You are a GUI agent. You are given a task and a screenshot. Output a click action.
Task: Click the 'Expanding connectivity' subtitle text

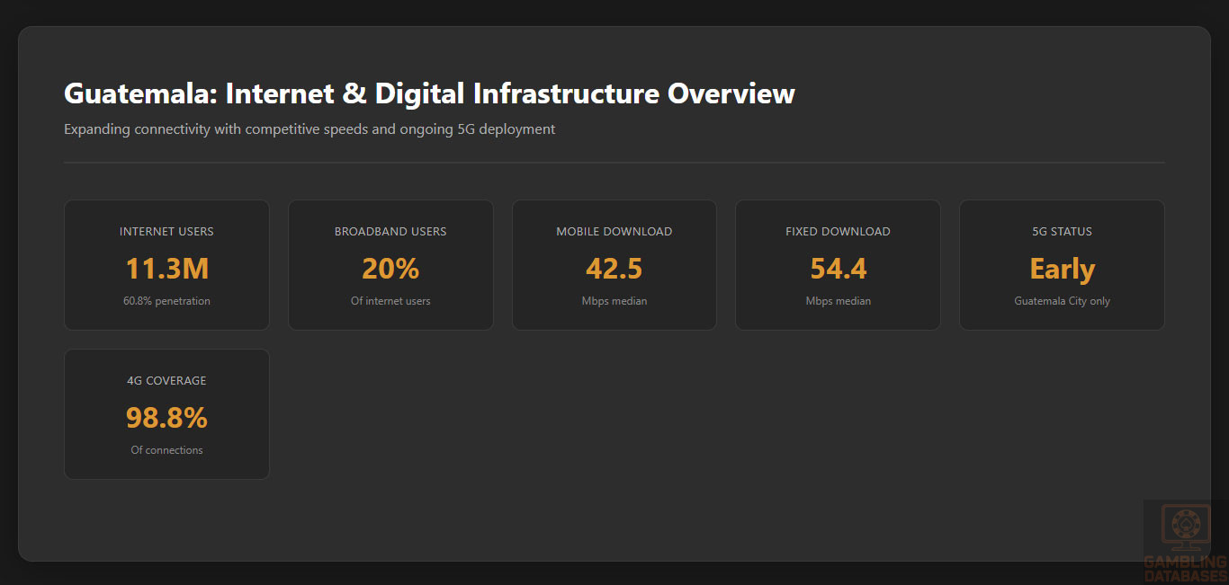[x=309, y=129]
